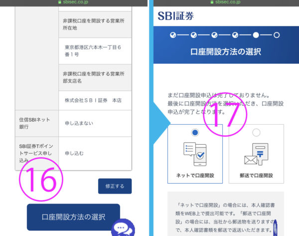This screenshot has width=299, height=236.
Task: Click the 修正する button
Action: point(115,186)
